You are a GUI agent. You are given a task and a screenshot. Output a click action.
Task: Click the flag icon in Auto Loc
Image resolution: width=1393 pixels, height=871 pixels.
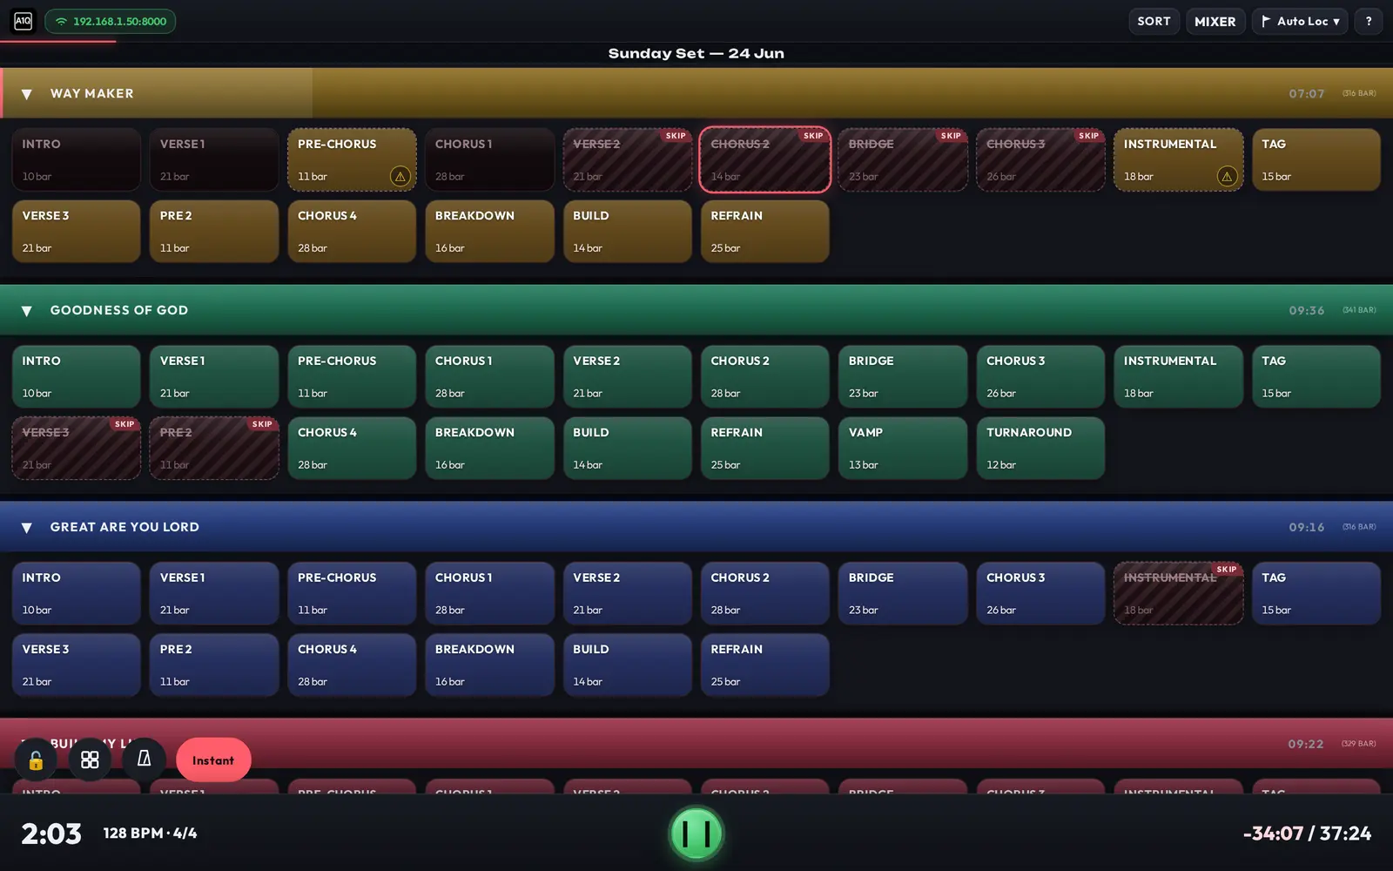pos(1266,21)
